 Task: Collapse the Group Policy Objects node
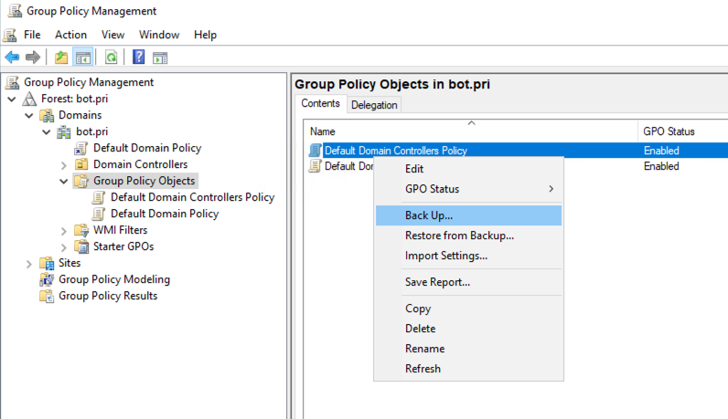64,182
